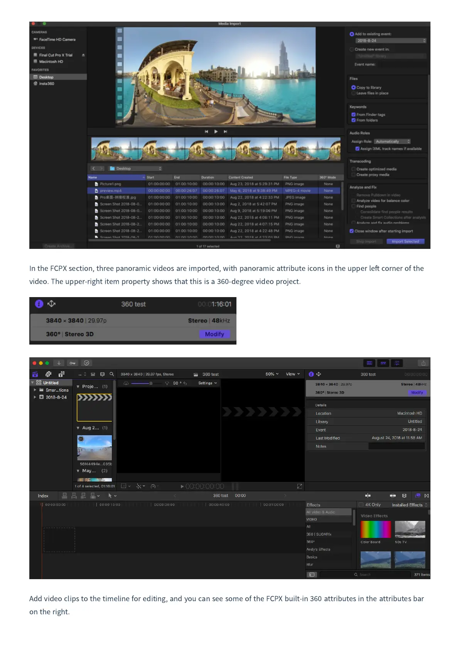Click the full screen viewer arrow icon
The image size is (459, 649).
[x=299, y=486]
